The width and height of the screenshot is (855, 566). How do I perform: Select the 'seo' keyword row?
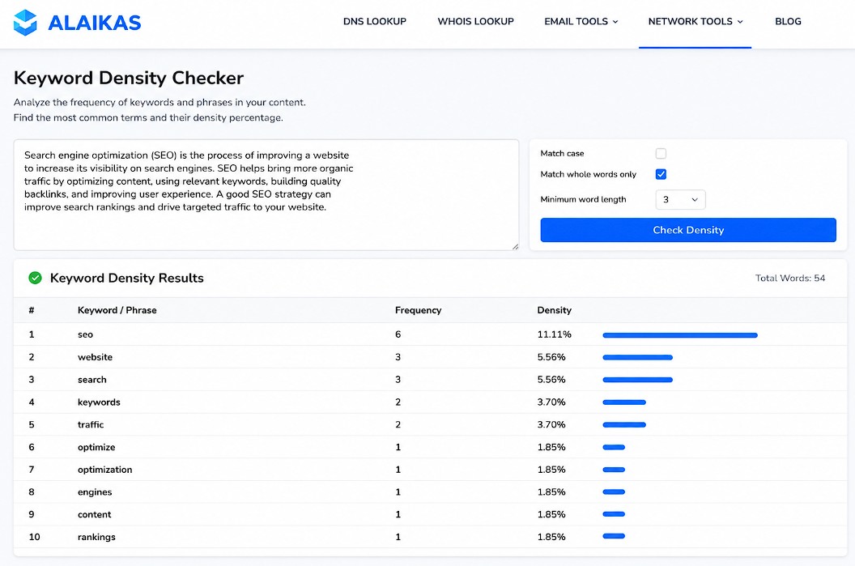coord(430,334)
